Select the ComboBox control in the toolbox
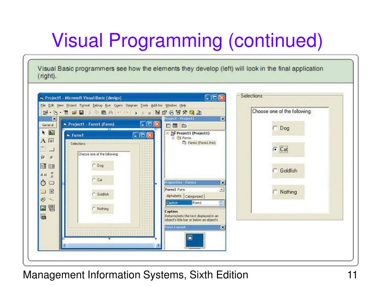Image resolution: width=381 pixels, height=286 pixels. [43, 166]
